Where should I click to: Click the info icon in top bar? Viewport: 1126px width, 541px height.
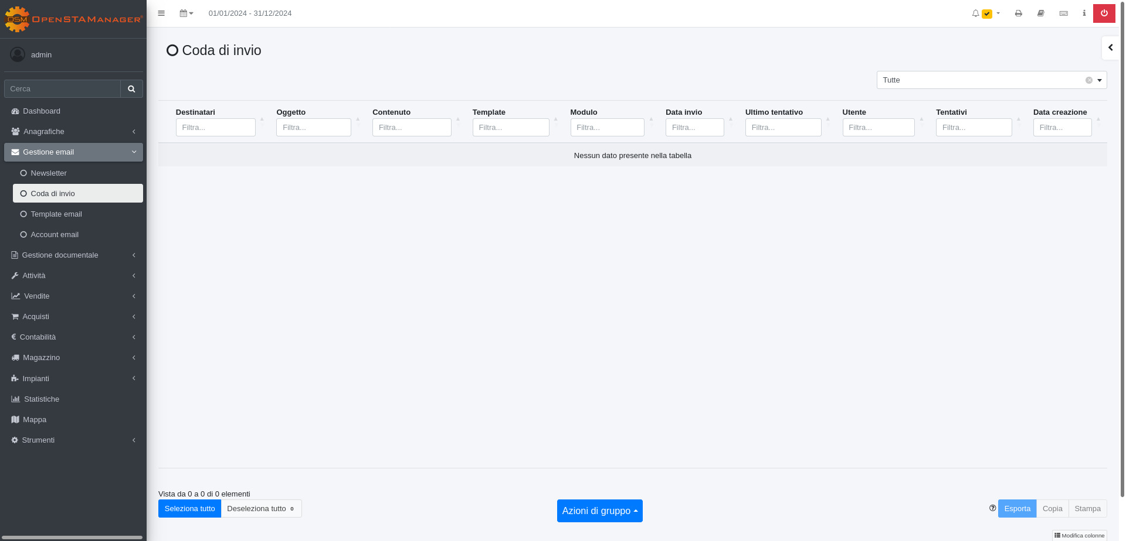click(1084, 13)
